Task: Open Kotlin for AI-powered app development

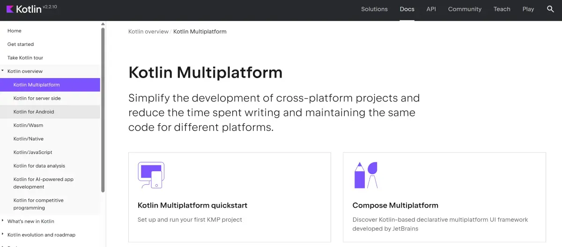Action: pos(44,183)
